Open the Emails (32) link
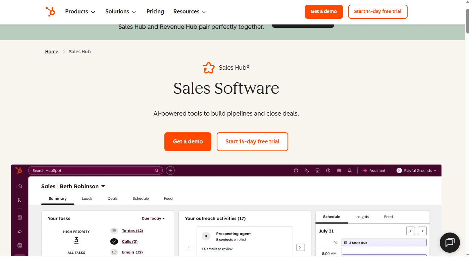 pyautogui.click(x=132, y=252)
